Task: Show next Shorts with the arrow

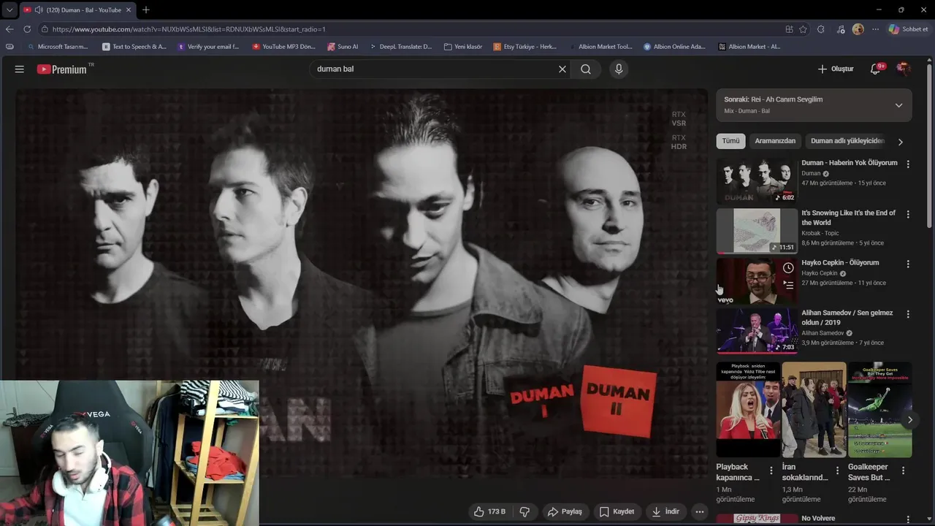Action: coord(909,420)
